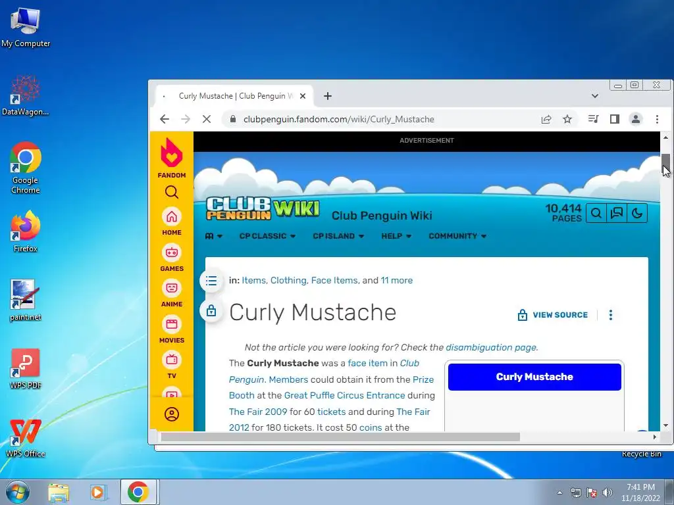Open Fandom sidebar search icon
This screenshot has height=505, width=674.
(172, 192)
